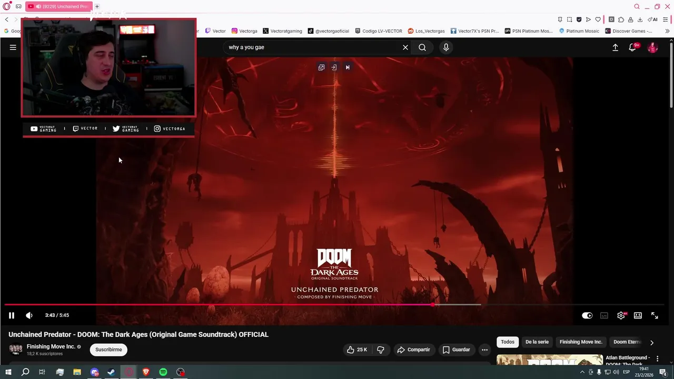This screenshot has height=379, width=674.
Task: Open Los_Vectorgas bookmark
Action: tap(426, 31)
